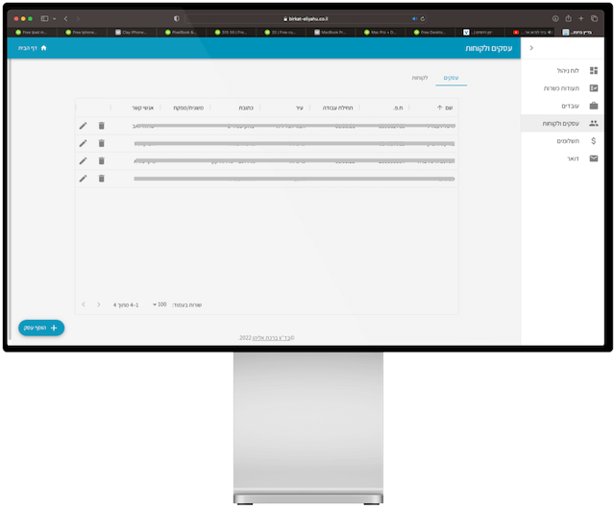This screenshot has height=509, width=615.
Task: Go to the next table page
Action: [85, 304]
